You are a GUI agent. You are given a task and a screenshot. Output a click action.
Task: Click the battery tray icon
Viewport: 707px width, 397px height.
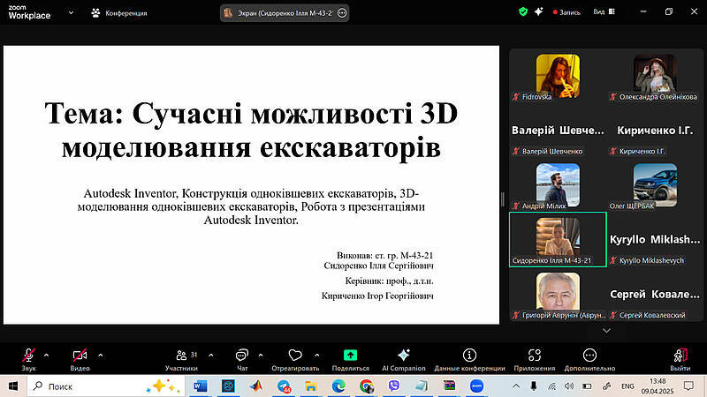point(587,386)
